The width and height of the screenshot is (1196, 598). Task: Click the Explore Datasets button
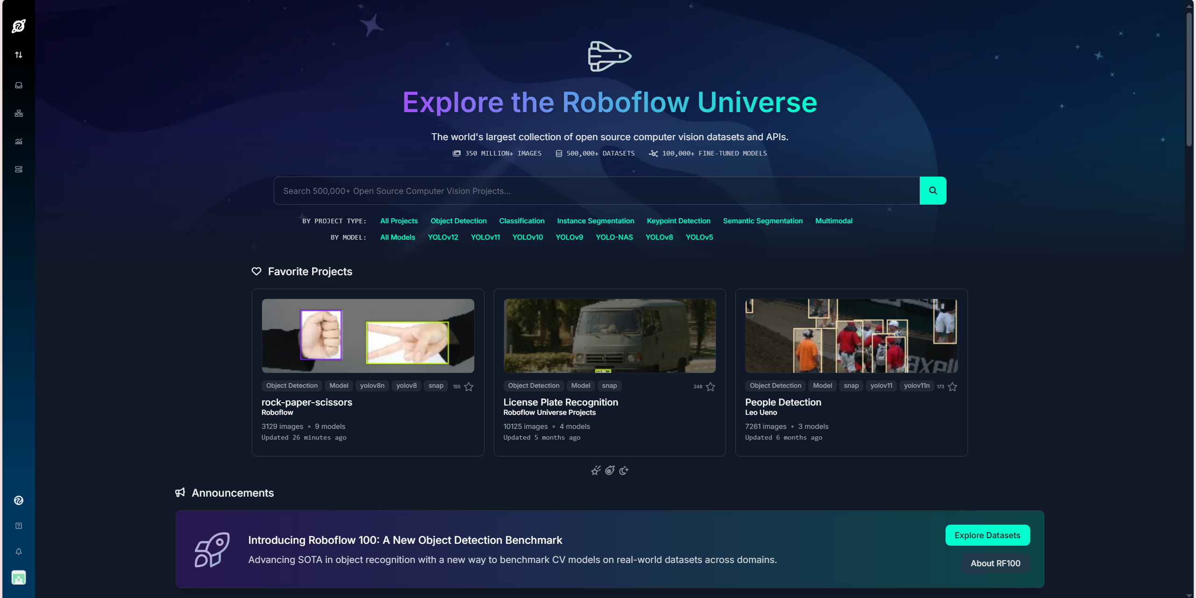(988, 535)
